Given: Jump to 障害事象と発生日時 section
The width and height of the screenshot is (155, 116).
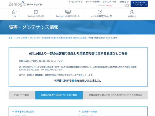Looking at the screenshot, I should tap(25, 112).
